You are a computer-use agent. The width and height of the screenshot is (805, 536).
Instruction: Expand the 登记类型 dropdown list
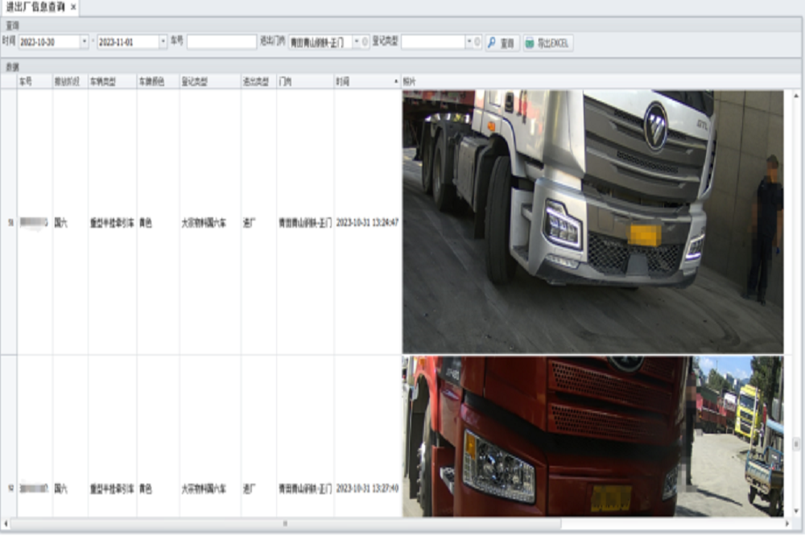(469, 42)
